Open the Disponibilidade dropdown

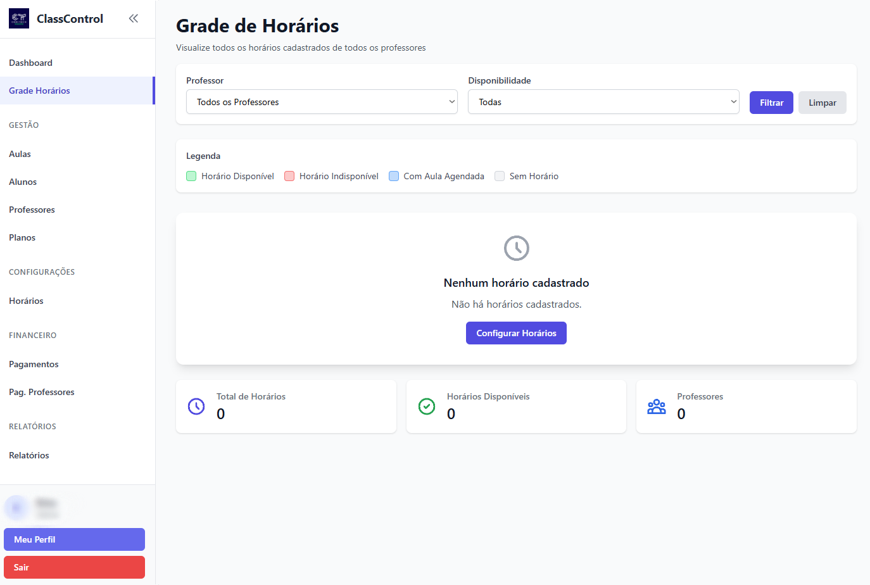(x=603, y=101)
